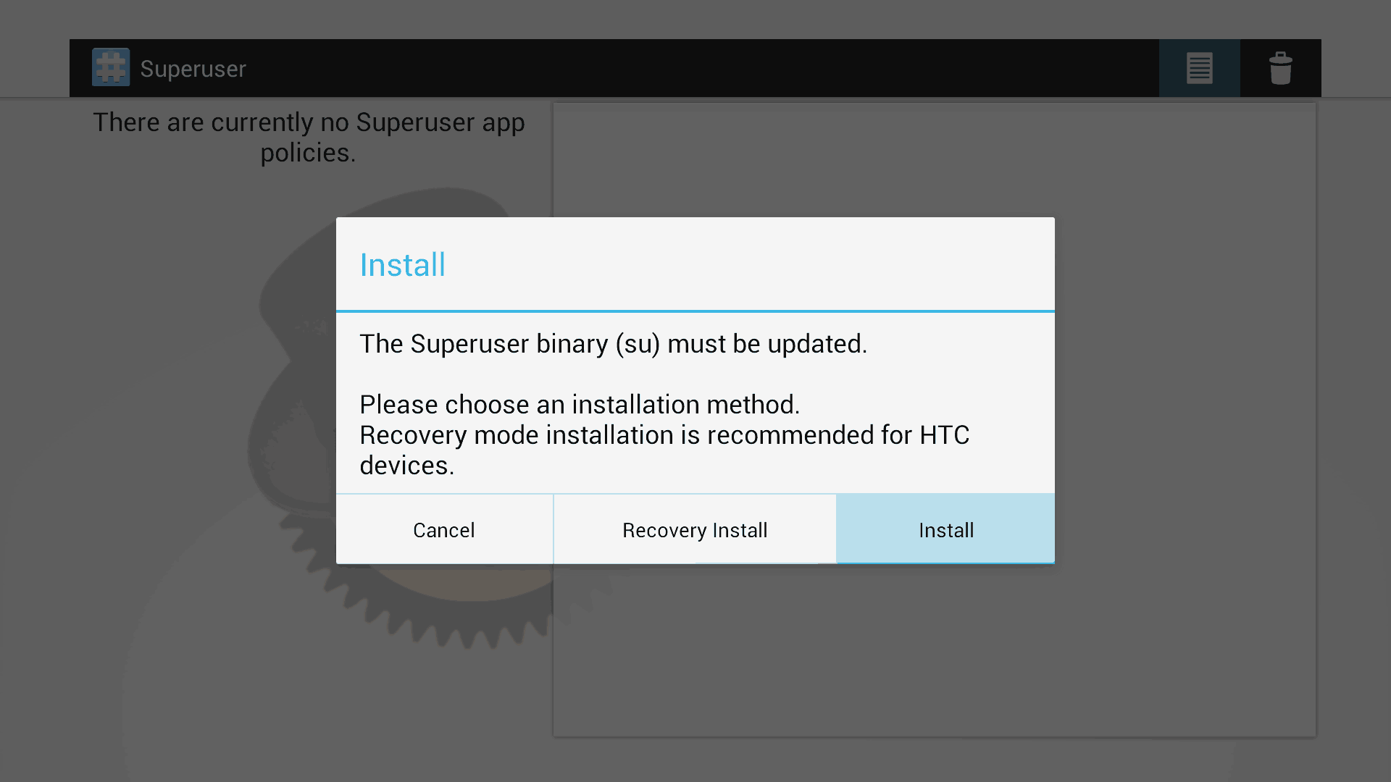
Task: Tap the HTC devices recommendation text
Action: point(664,450)
